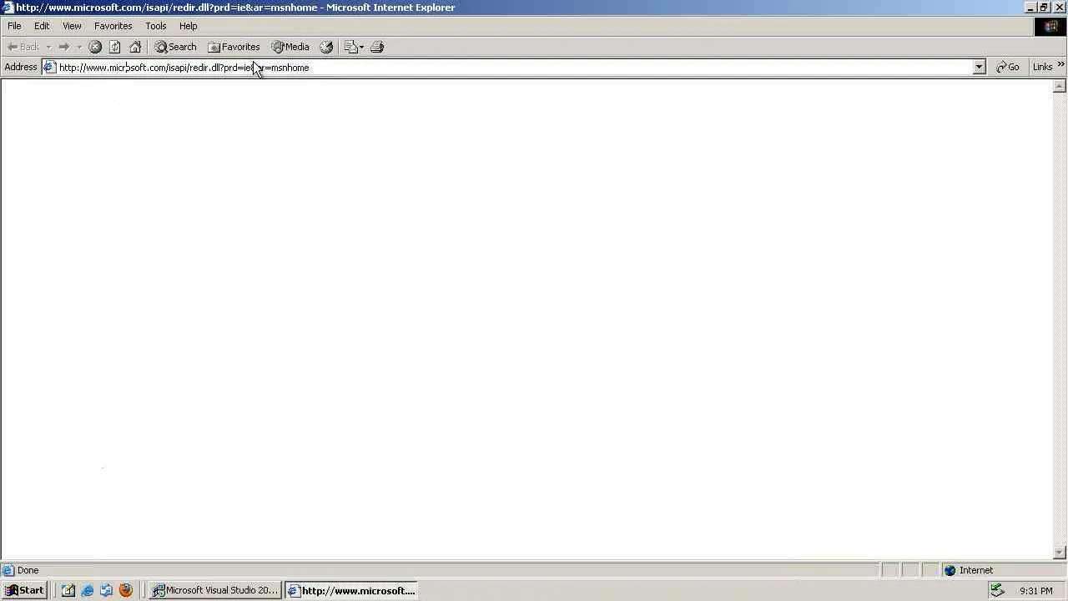Click the Back arrow button
1068x601 pixels.
(x=23, y=47)
